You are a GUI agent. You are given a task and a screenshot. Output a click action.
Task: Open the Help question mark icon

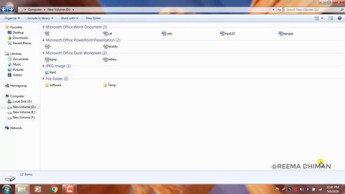[340, 18]
